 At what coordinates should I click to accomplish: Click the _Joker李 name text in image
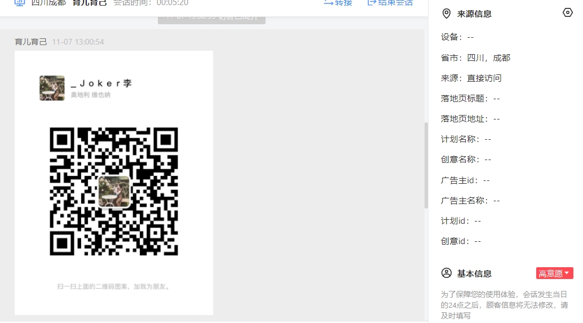click(101, 83)
